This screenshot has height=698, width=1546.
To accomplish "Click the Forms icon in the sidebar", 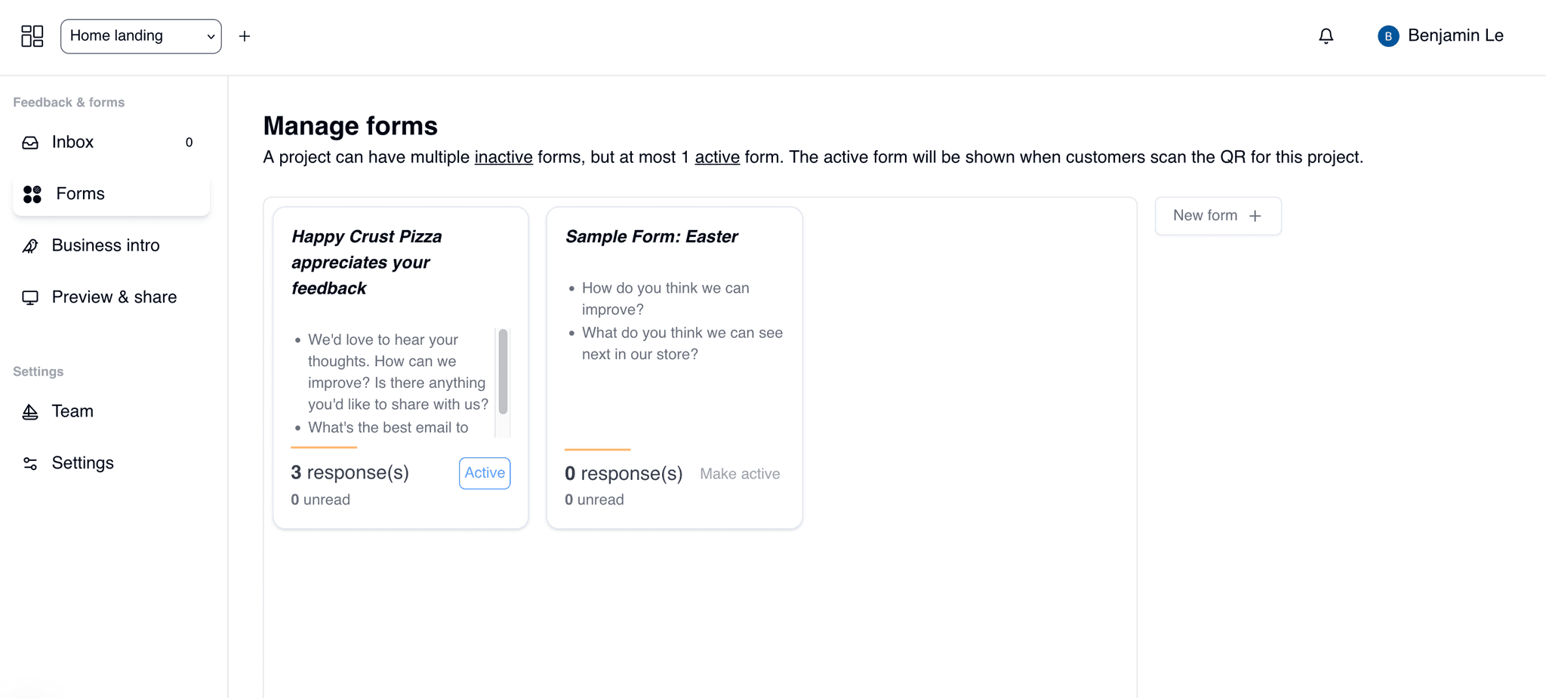I will pyautogui.click(x=32, y=194).
